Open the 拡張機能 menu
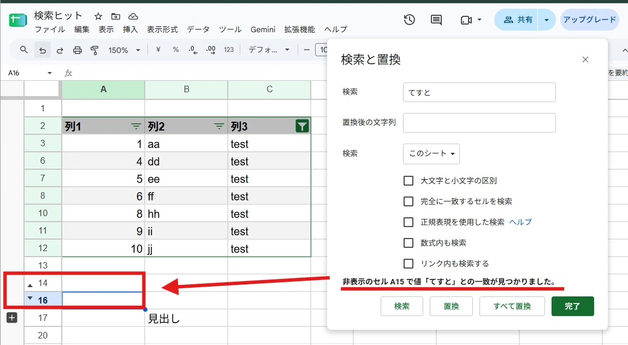 [x=300, y=29]
